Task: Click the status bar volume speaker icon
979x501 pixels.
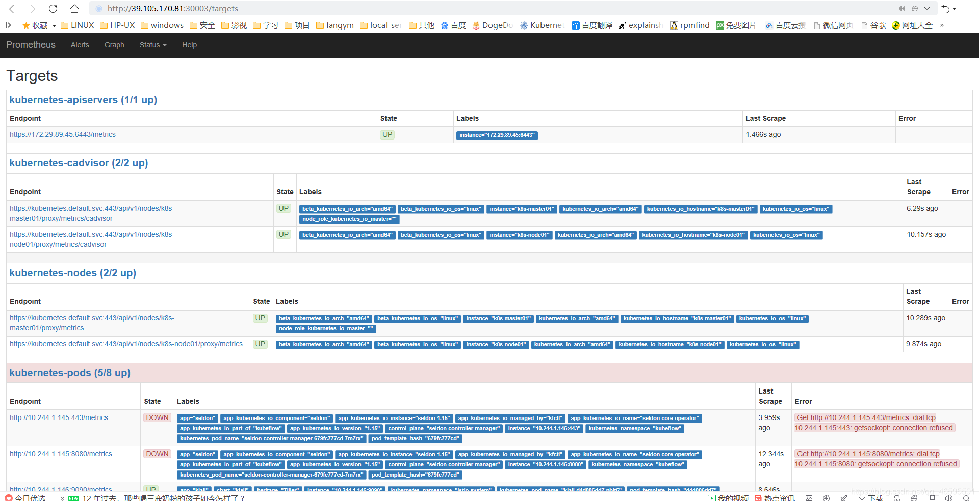Action: [949, 498]
